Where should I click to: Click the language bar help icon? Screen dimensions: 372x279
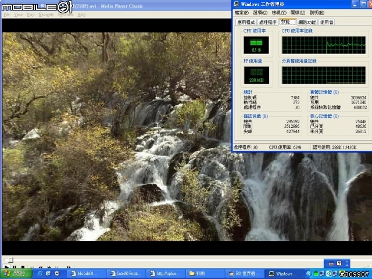coord(339,263)
